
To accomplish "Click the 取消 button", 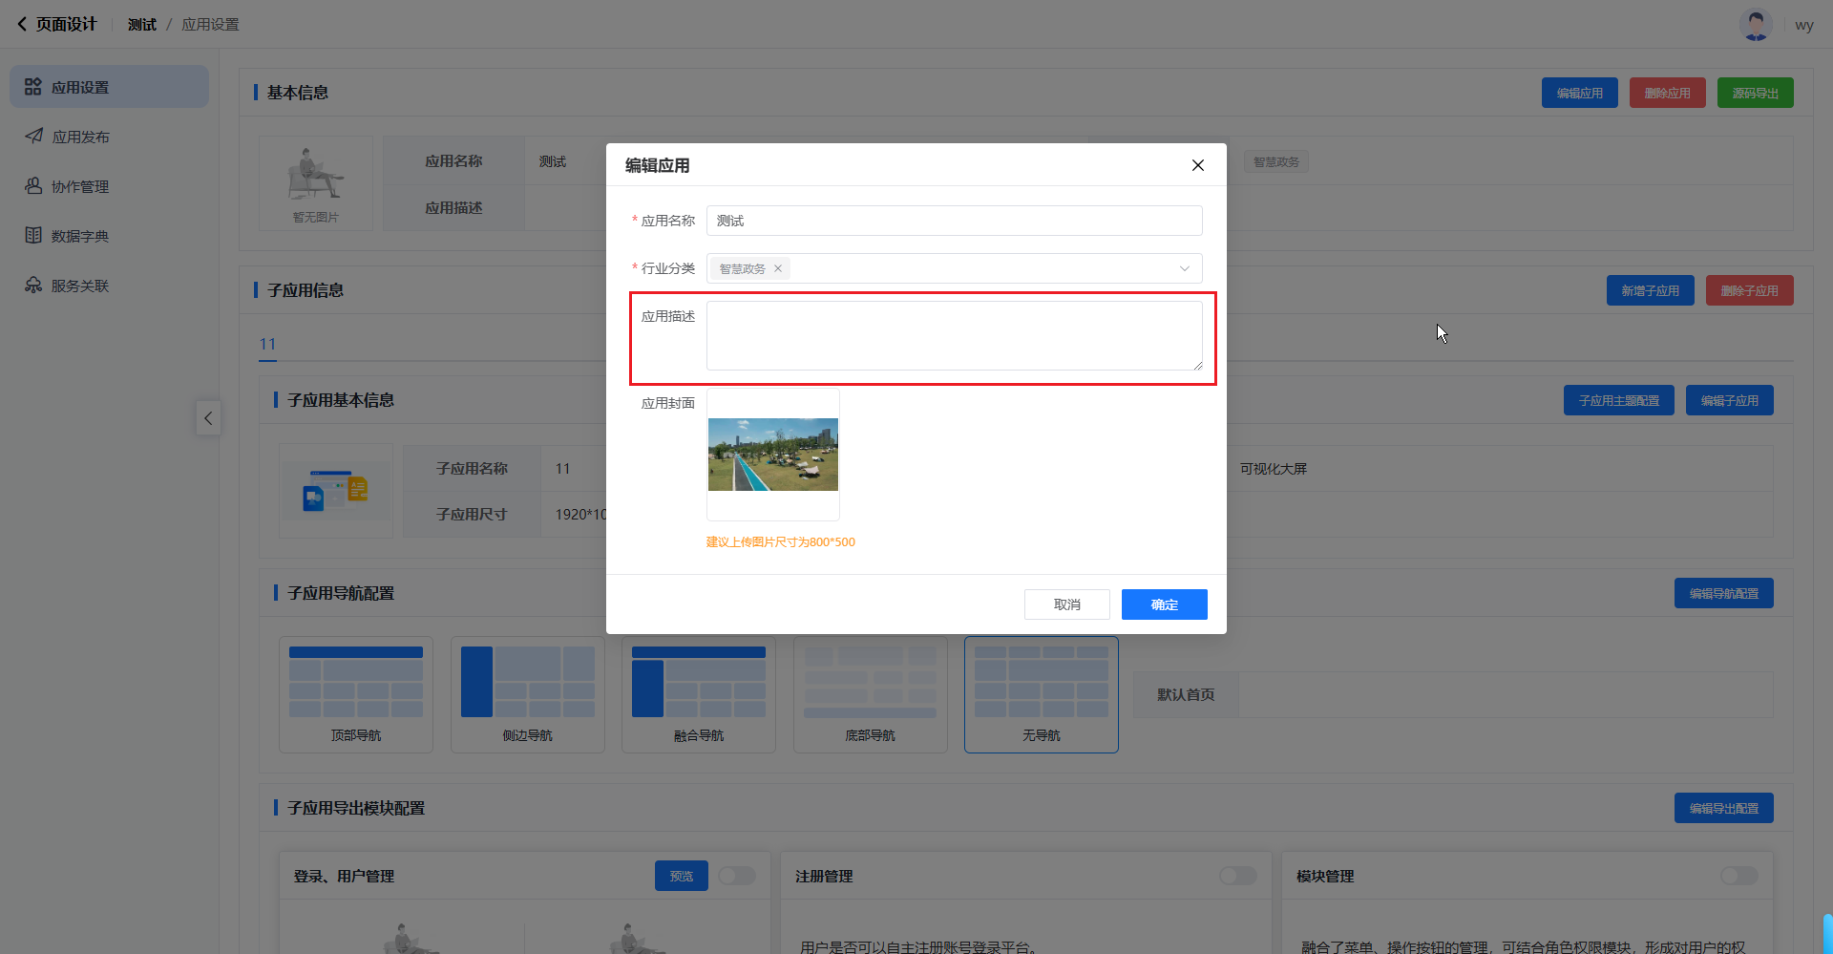I will [1066, 604].
